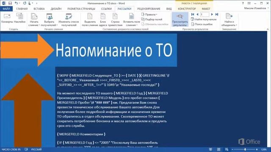Open the Правила dropdown

(x=149, y=14)
